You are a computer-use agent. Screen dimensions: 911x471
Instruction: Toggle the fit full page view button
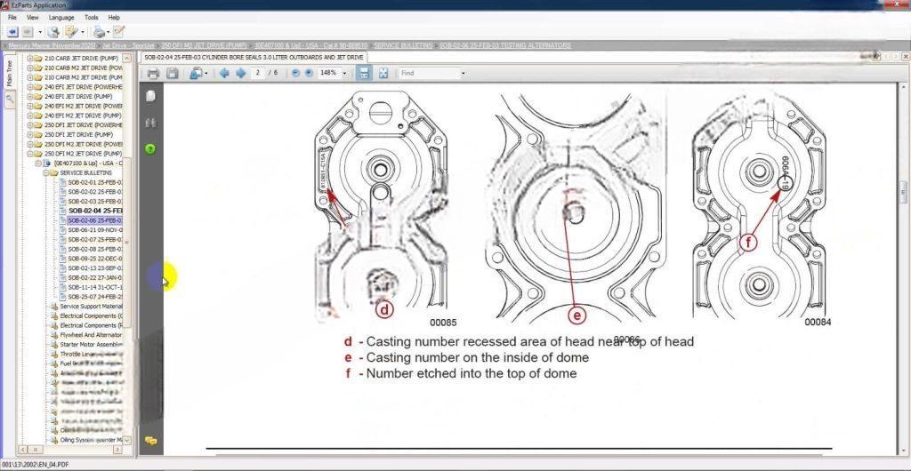(x=383, y=73)
